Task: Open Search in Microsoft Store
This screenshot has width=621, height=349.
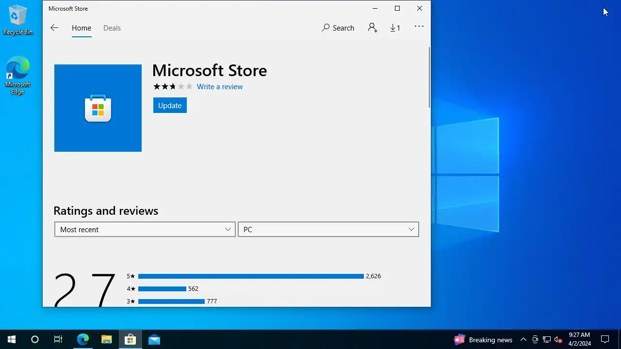Action: [338, 28]
